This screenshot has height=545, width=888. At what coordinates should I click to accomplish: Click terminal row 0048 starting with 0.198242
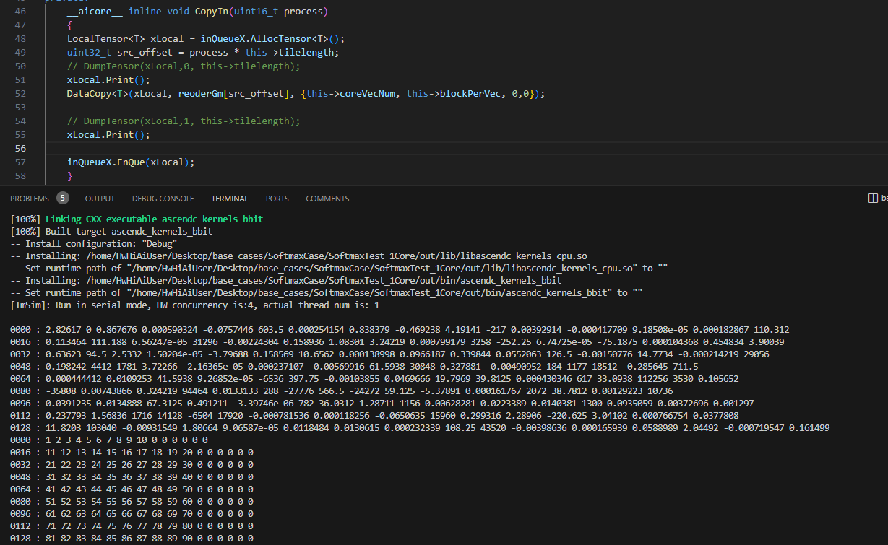point(354,366)
